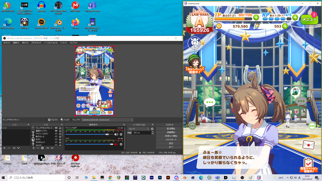Open ツール(T) menu in OBS

(63, 43)
